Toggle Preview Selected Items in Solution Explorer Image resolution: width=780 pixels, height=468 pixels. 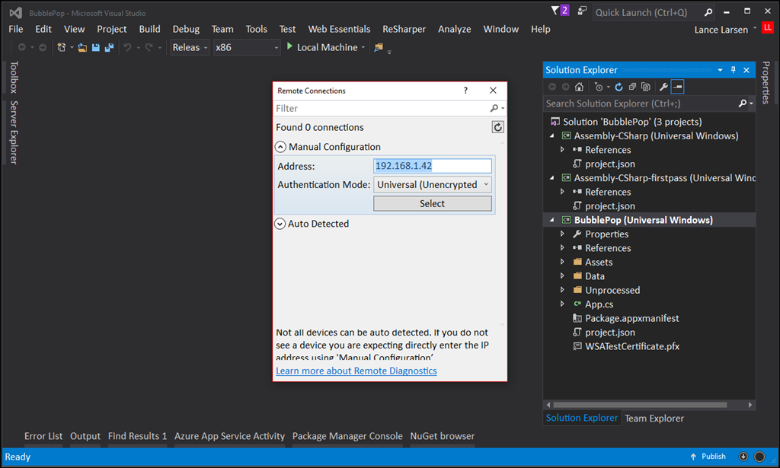677,87
